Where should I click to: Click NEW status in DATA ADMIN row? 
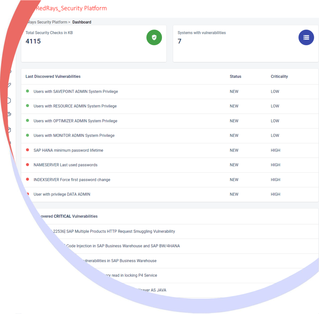pos(234,194)
